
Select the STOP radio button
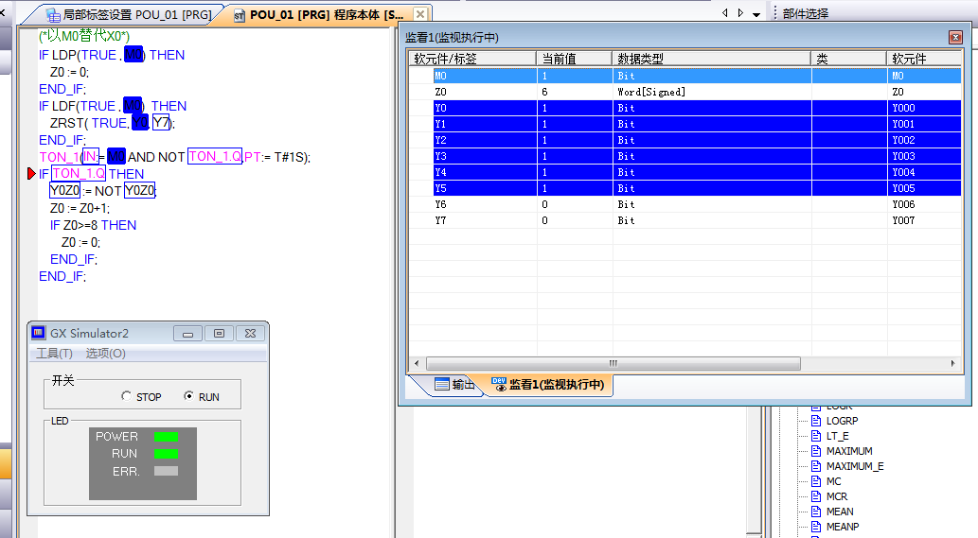127,397
